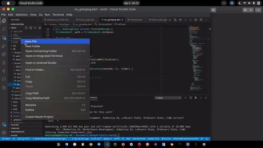Collapse all folders in Explorer
The height and width of the screenshot is (148, 263).
click(x=39, y=28)
